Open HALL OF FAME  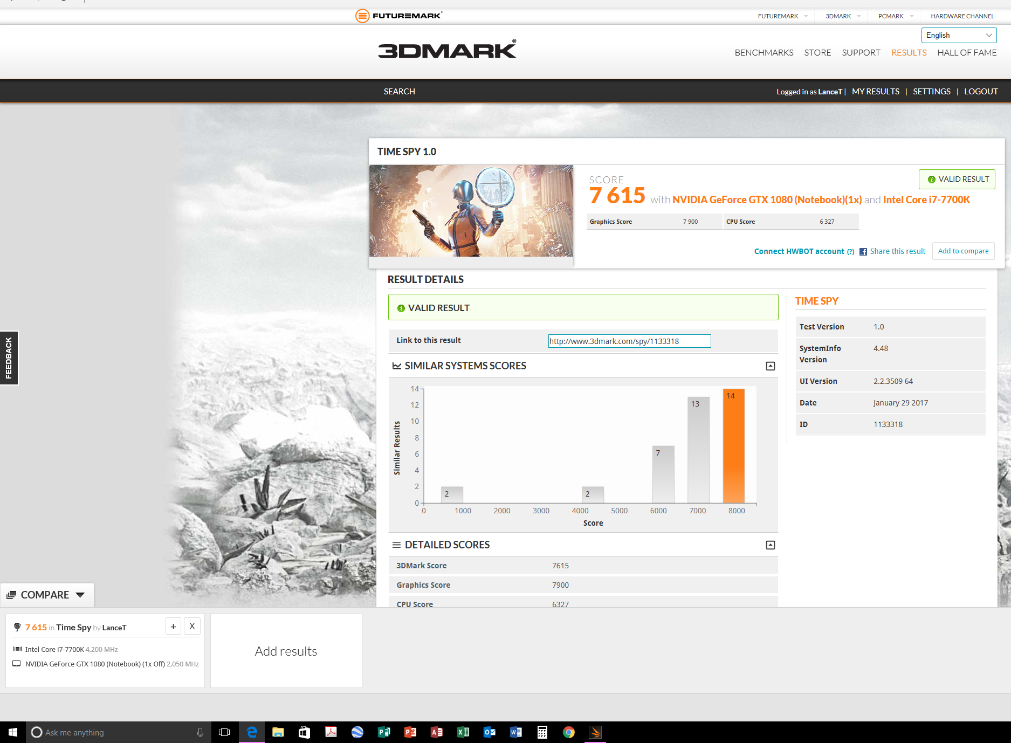(967, 53)
